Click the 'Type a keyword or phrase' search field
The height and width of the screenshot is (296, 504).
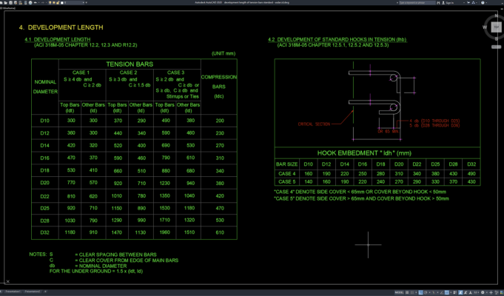417,2
